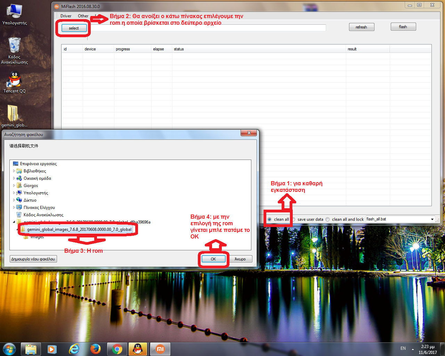Viewport: 445px width, 356px height.
Task: Click the refresh button
Action: coord(361,27)
